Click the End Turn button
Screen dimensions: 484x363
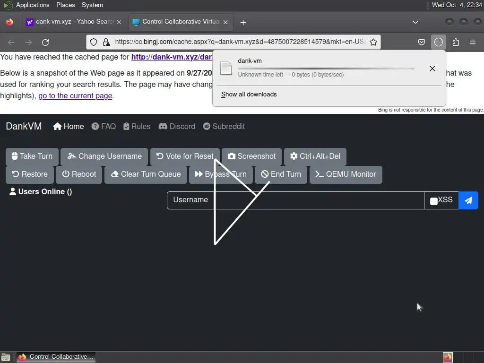tap(281, 174)
